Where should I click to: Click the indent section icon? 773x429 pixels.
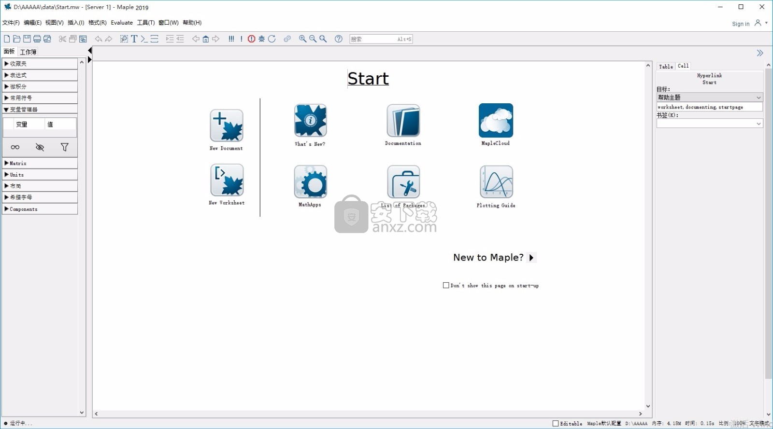click(x=170, y=39)
